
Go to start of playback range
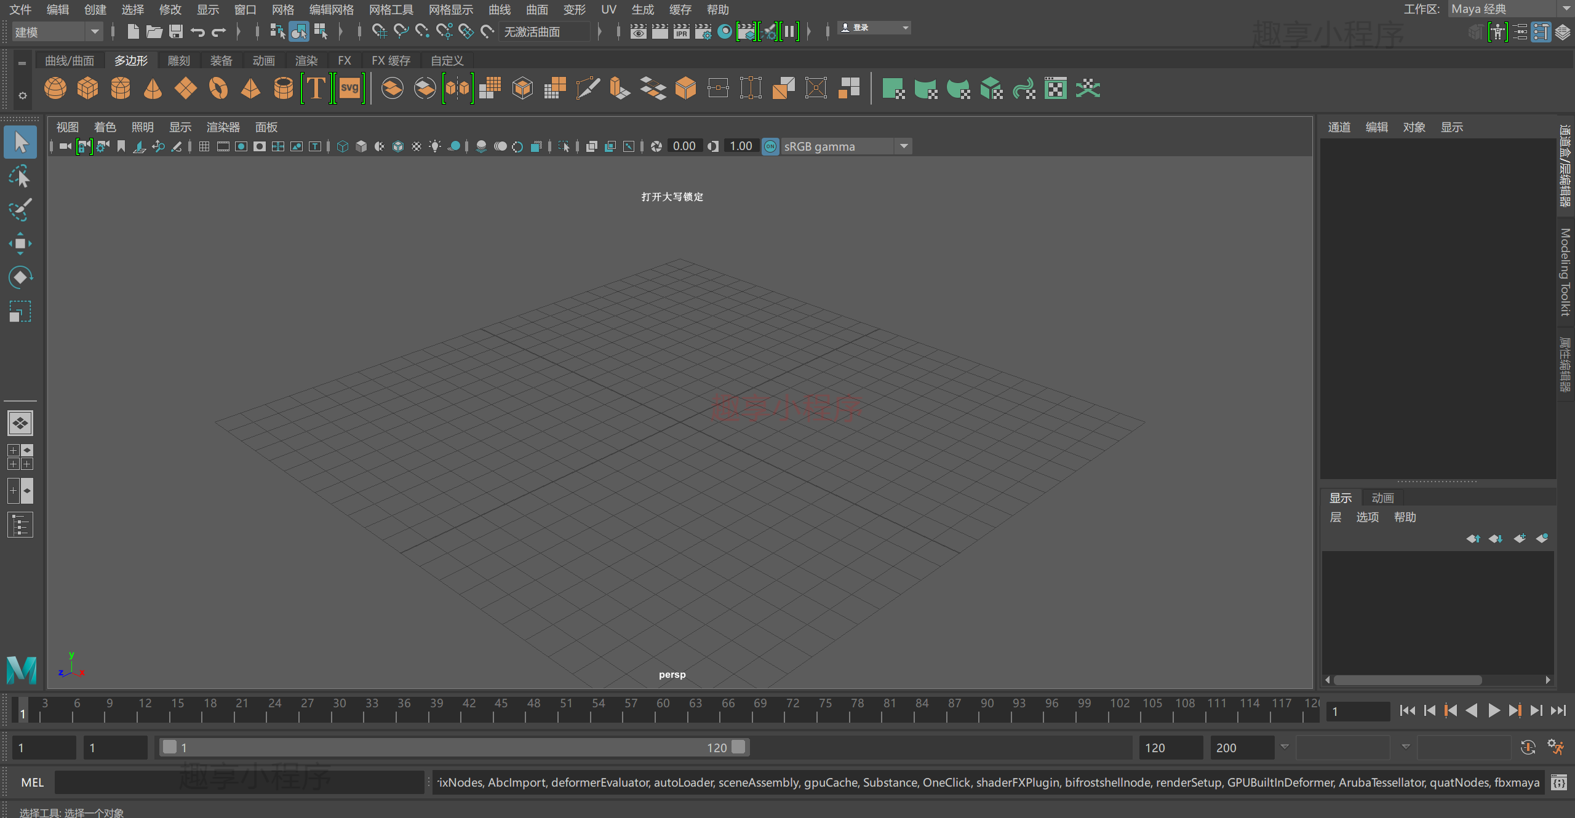point(1407,711)
